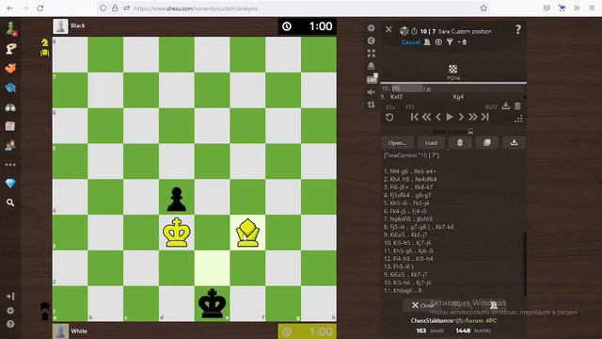Switch to the PGN4 tab
602x339 pixels.
coord(453,73)
